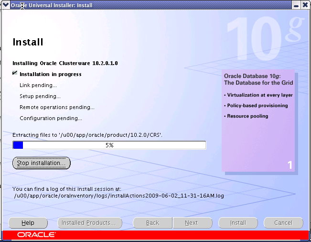
Task: Click the 'Oracle Database 10g' banner heading
Action: point(258,79)
